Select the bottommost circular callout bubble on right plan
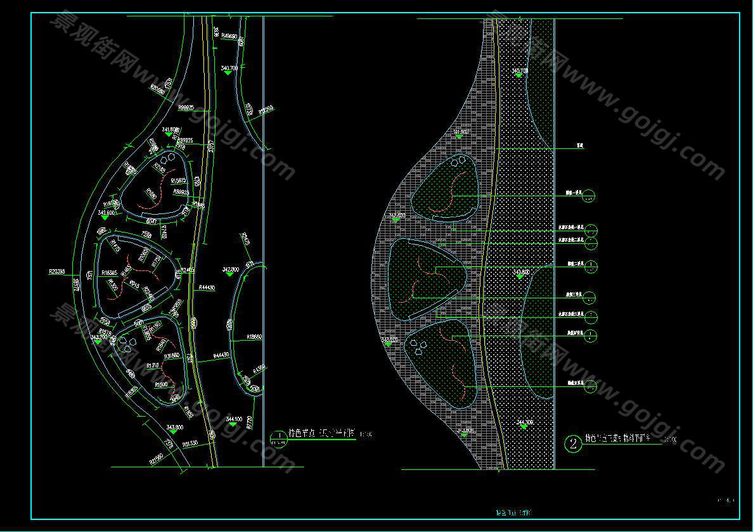This screenshot has height=532, width=753. tap(590, 385)
